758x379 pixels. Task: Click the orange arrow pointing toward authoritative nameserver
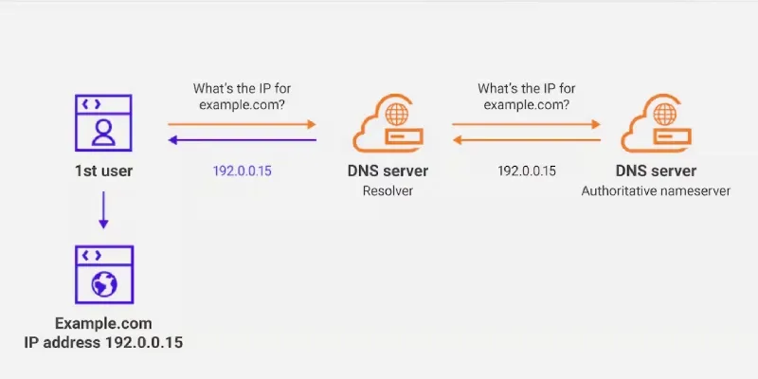click(526, 124)
